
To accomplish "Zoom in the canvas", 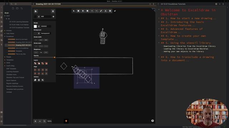I will 35,121.
